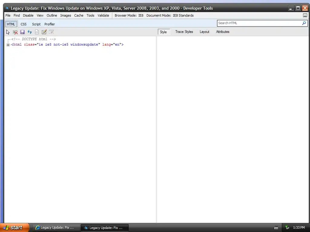The image size is (310, 232).
Task: Select the Layout pane tab
Action: click(204, 32)
